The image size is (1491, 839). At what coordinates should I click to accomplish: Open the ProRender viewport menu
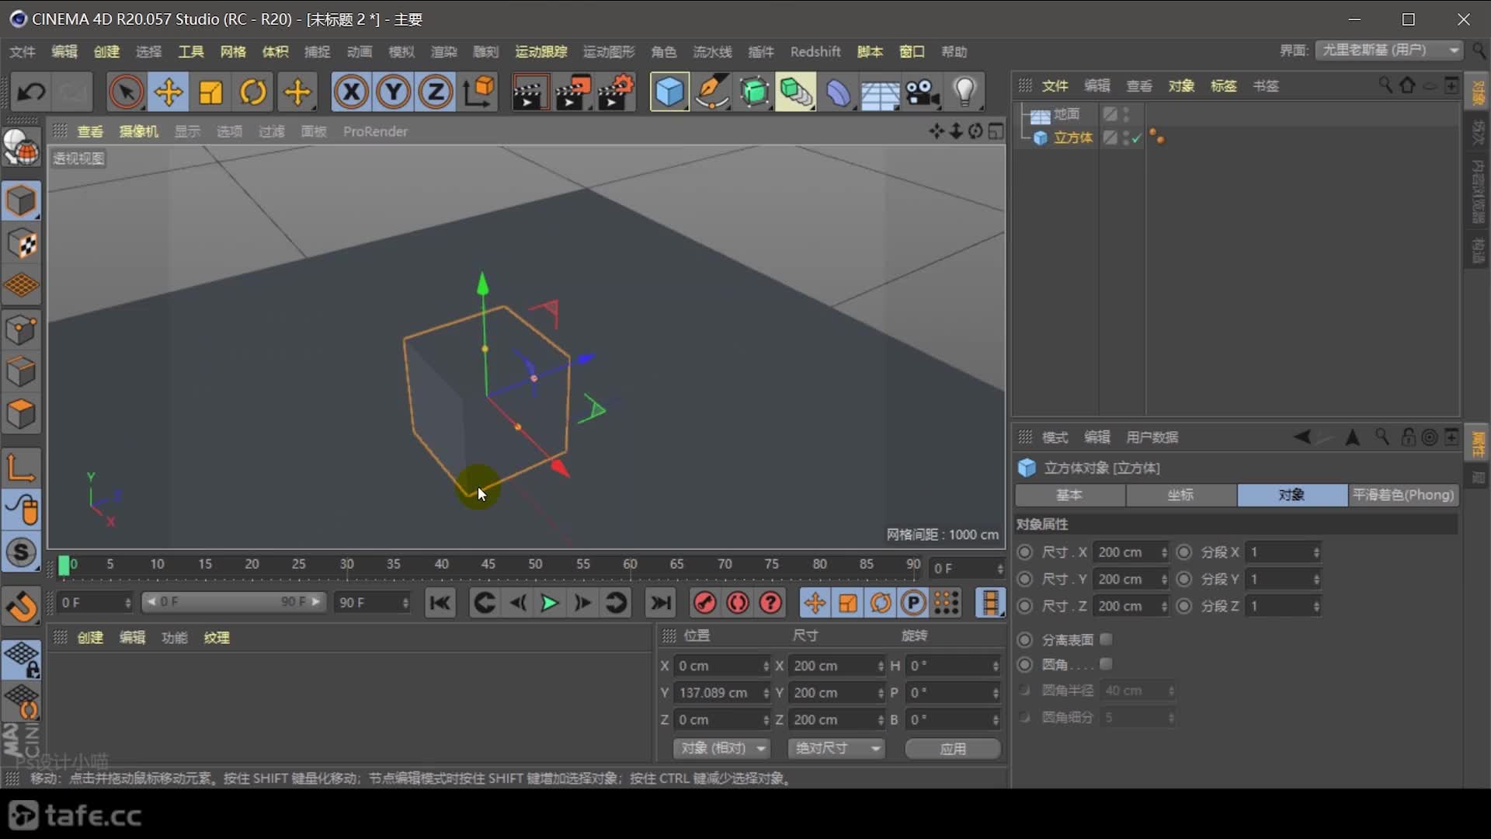pos(375,131)
